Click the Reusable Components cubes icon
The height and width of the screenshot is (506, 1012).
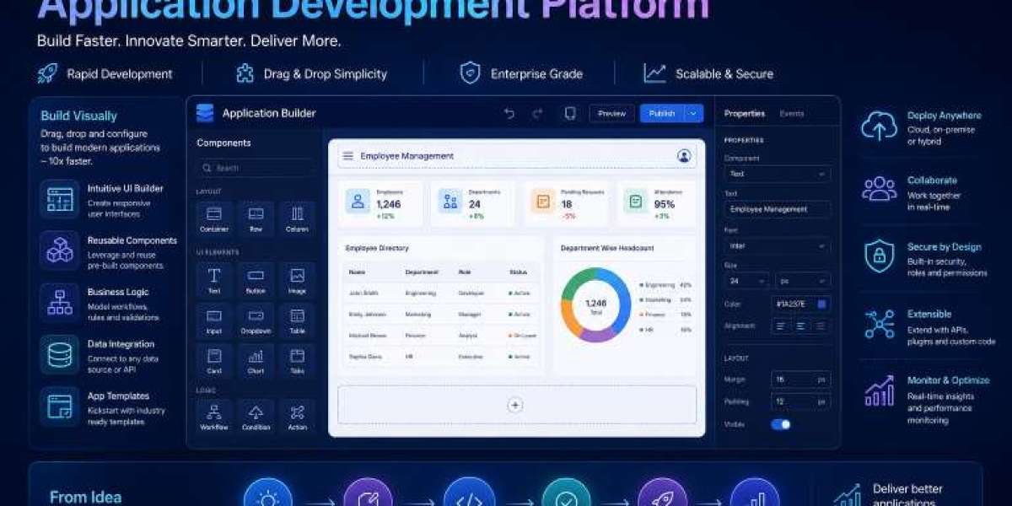pyautogui.click(x=60, y=250)
